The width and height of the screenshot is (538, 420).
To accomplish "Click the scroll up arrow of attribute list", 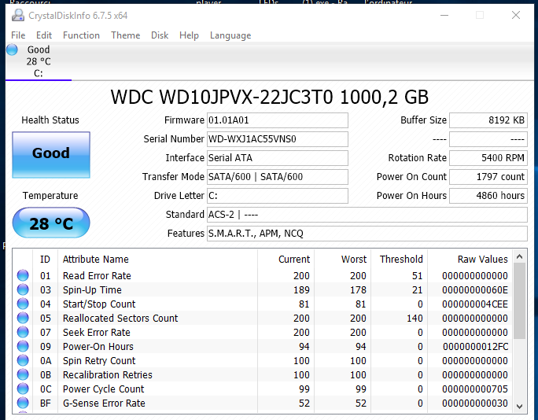I will (519, 256).
